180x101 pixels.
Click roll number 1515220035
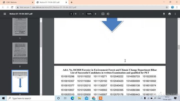149,77
